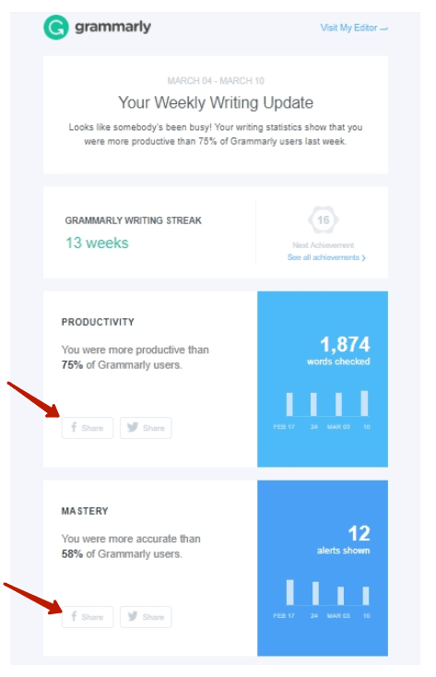Image resolution: width=436 pixels, height=677 pixels.
Task: Click the grammarly wordmark text
Action: point(113,27)
